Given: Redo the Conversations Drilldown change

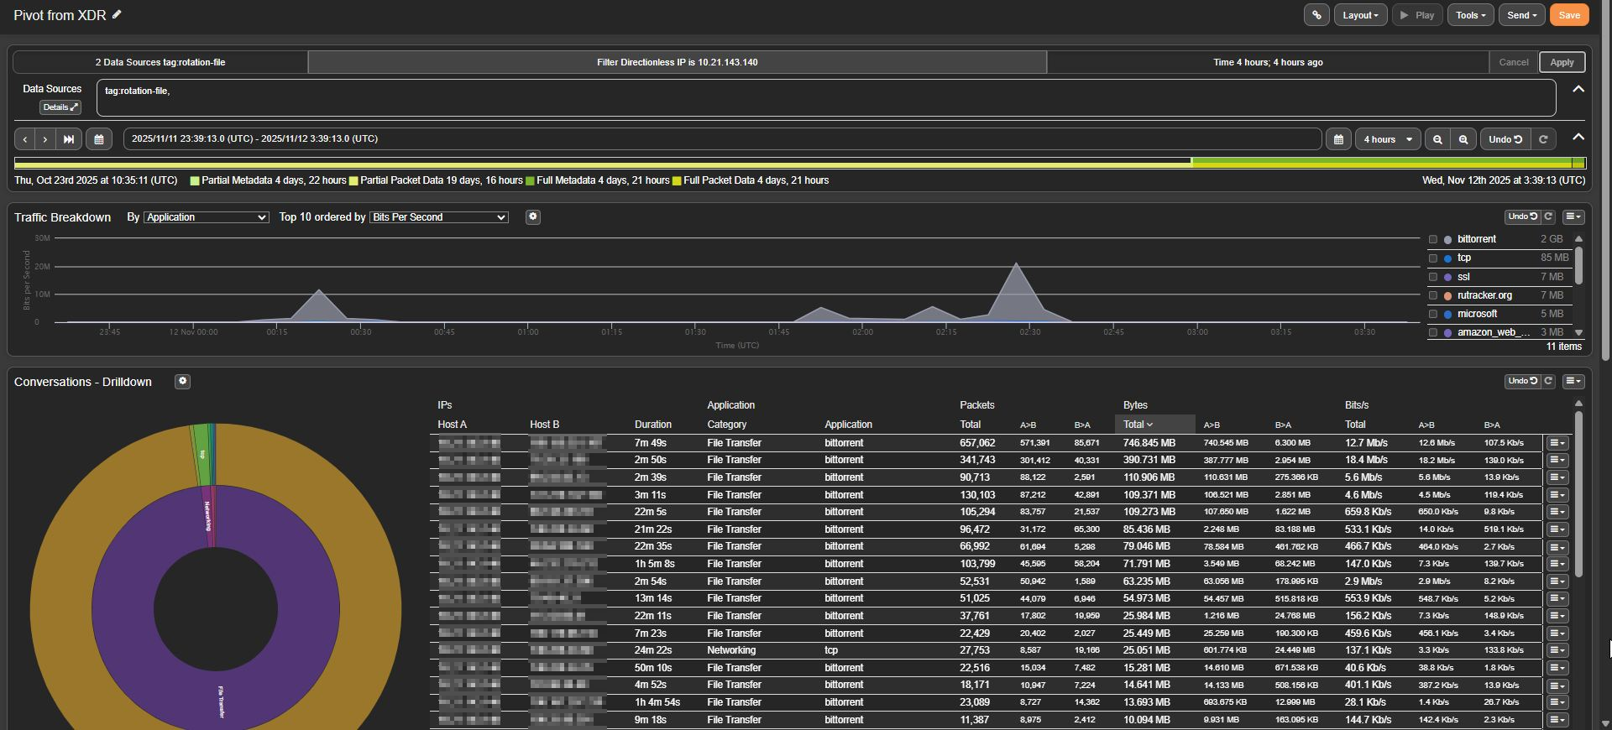Looking at the screenshot, I should [x=1549, y=381].
